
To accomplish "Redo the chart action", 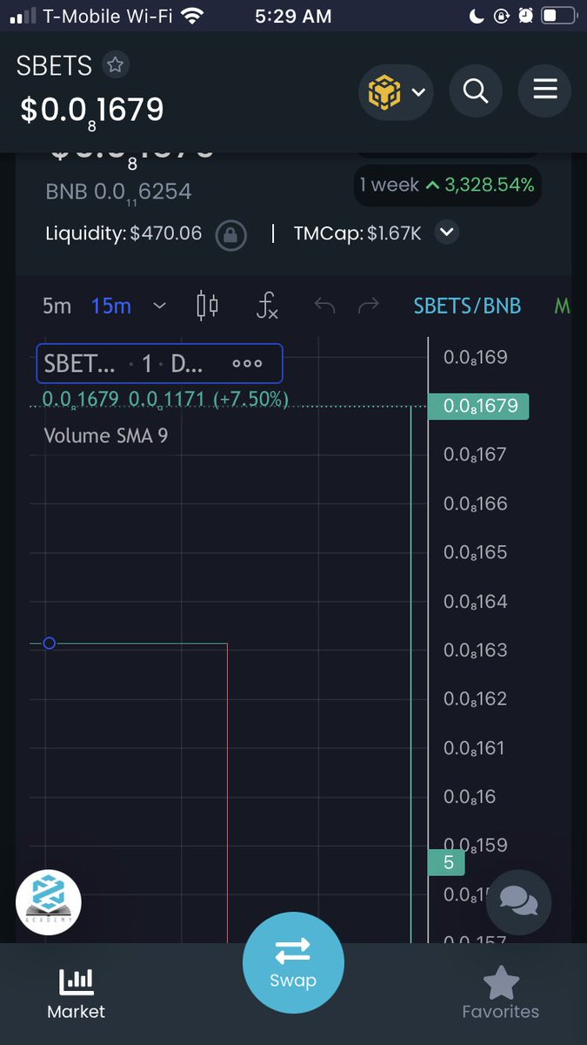I will pos(369,306).
